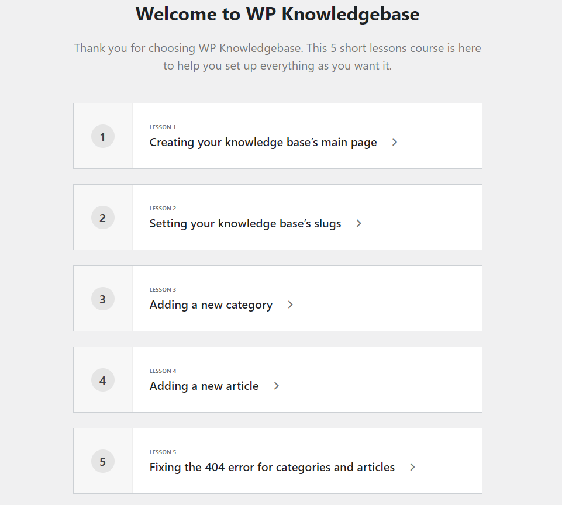Screen dimensions: 562x505
Task: Open Fixing the 404 error lesson
Action: pyautogui.click(x=271, y=467)
